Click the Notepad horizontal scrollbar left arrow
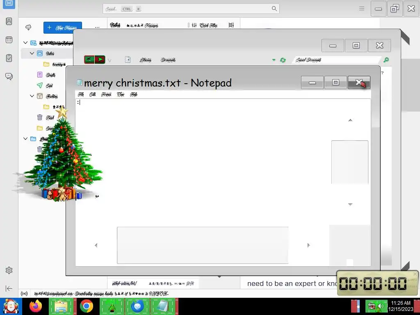The image size is (420, 315). (96, 245)
